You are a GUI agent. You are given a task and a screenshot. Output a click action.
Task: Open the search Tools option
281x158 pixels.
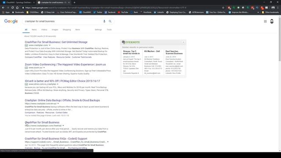[x=109, y=30]
